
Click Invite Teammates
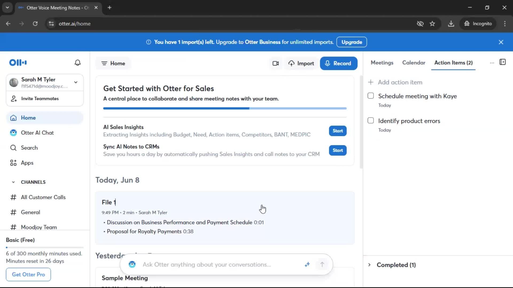pyautogui.click(x=45, y=99)
